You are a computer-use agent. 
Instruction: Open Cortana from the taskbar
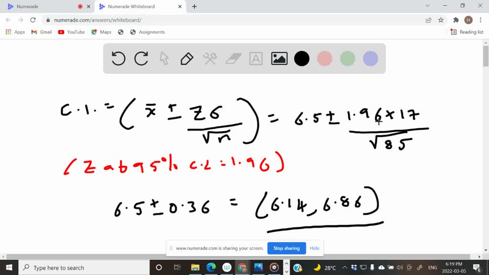(159, 267)
